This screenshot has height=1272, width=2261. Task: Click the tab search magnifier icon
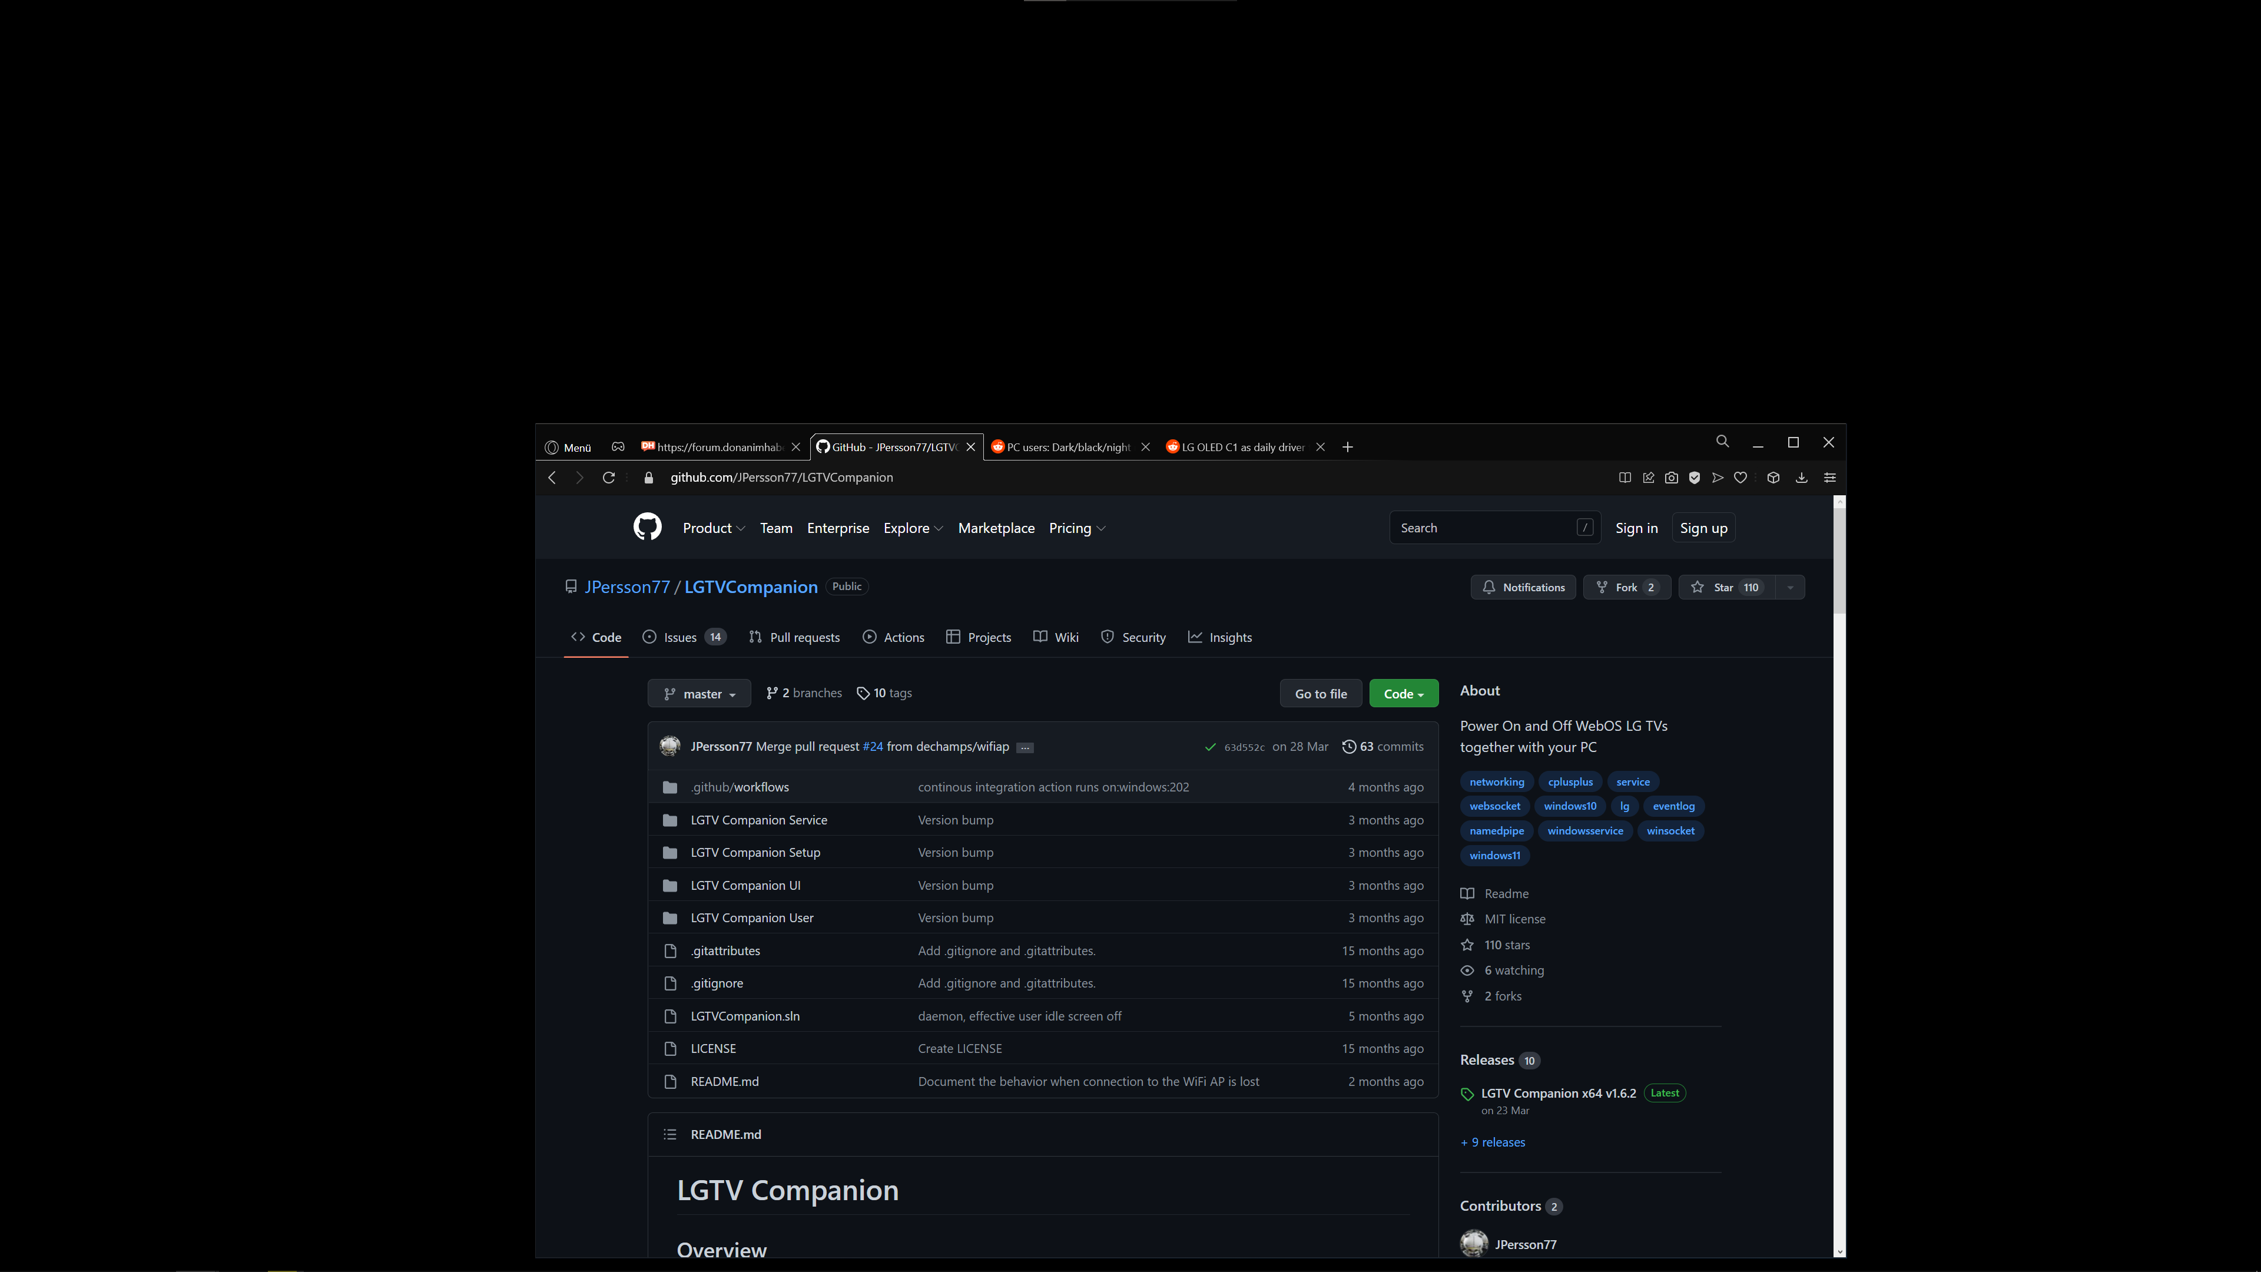(x=1722, y=442)
